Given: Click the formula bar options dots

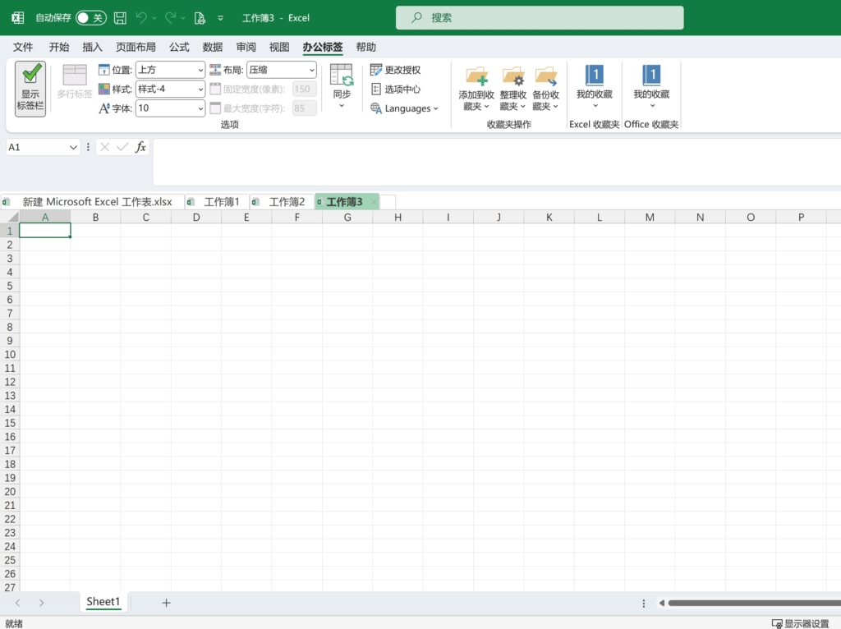Looking at the screenshot, I should point(88,147).
